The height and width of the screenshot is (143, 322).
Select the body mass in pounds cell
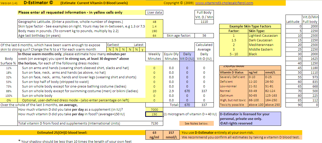[x=154, y=31]
